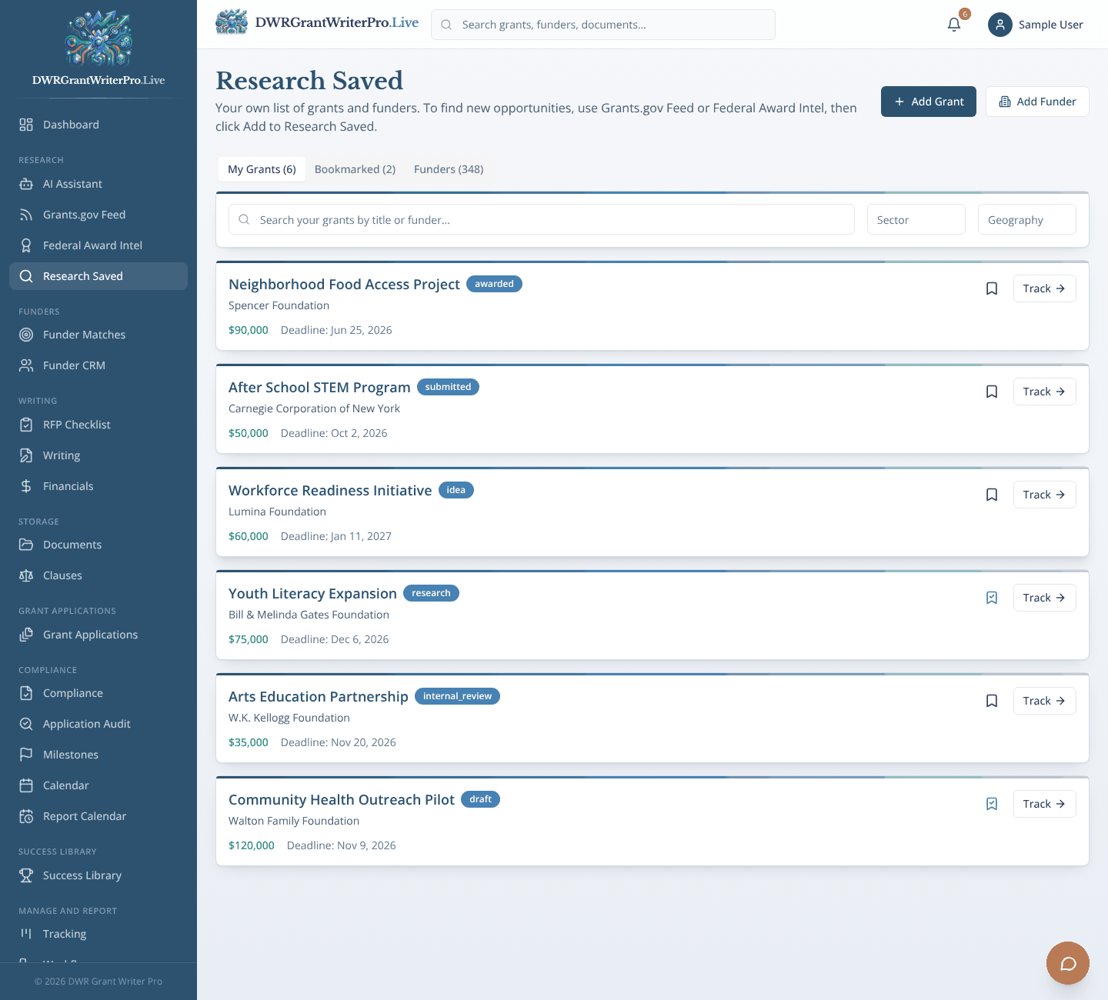This screenshot has width=1108, height=1000.
Task: Remove bookmark from Community Health Outreach Pilot
Action: tap(992, 804)
